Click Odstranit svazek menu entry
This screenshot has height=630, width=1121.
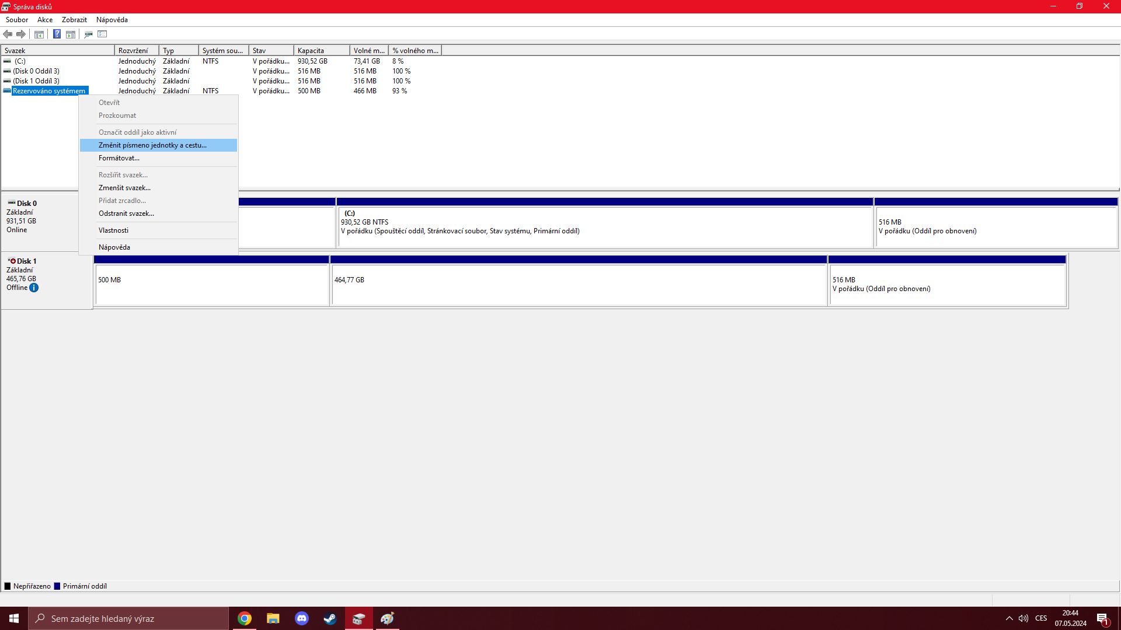click(x=126, y=213)
